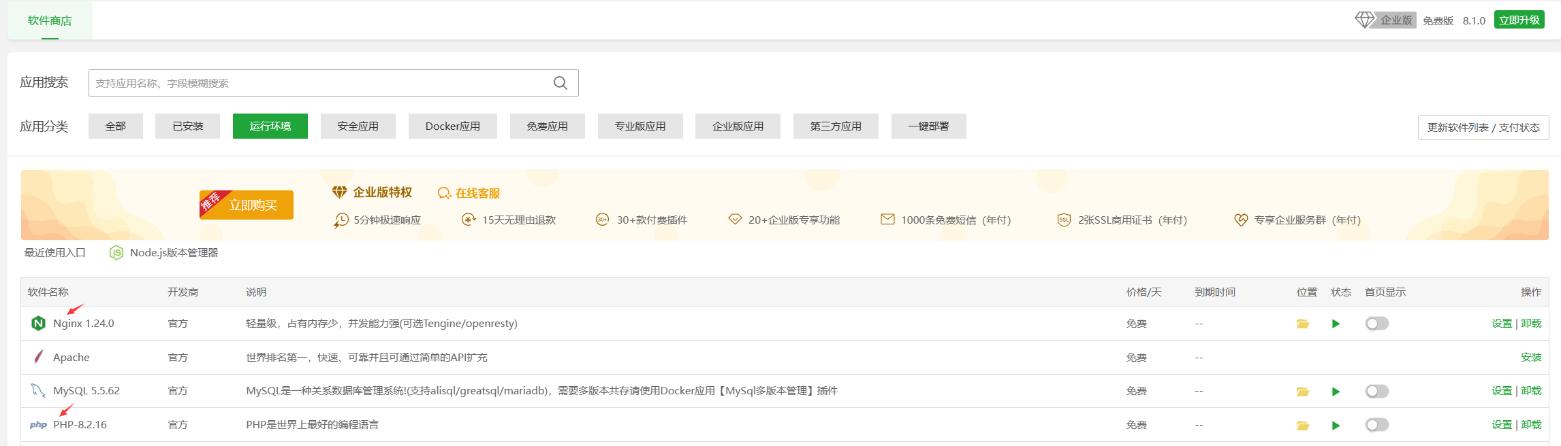Click the MySQL row folder icon

click(x=1302, y=392)
